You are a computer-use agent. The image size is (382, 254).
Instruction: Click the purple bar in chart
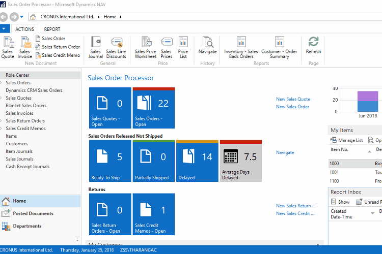[368, 96]
